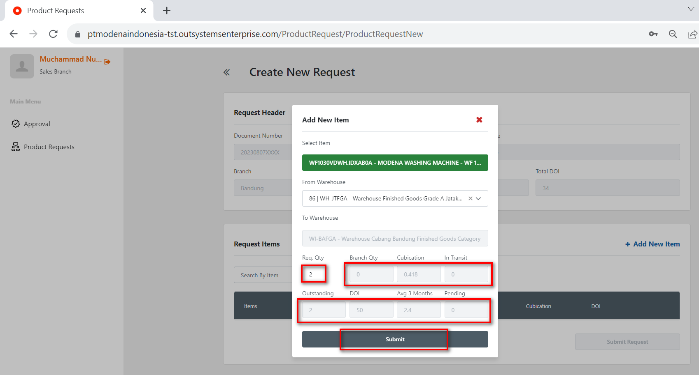
Task: Go back with browser back arrow
Action: tap(14, 34)
